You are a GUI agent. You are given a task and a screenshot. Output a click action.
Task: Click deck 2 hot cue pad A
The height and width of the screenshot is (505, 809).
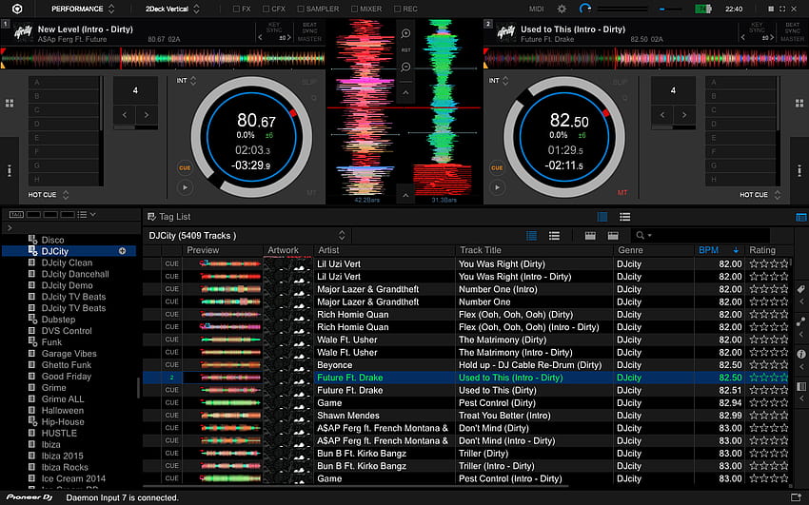(x=740, y=83)
